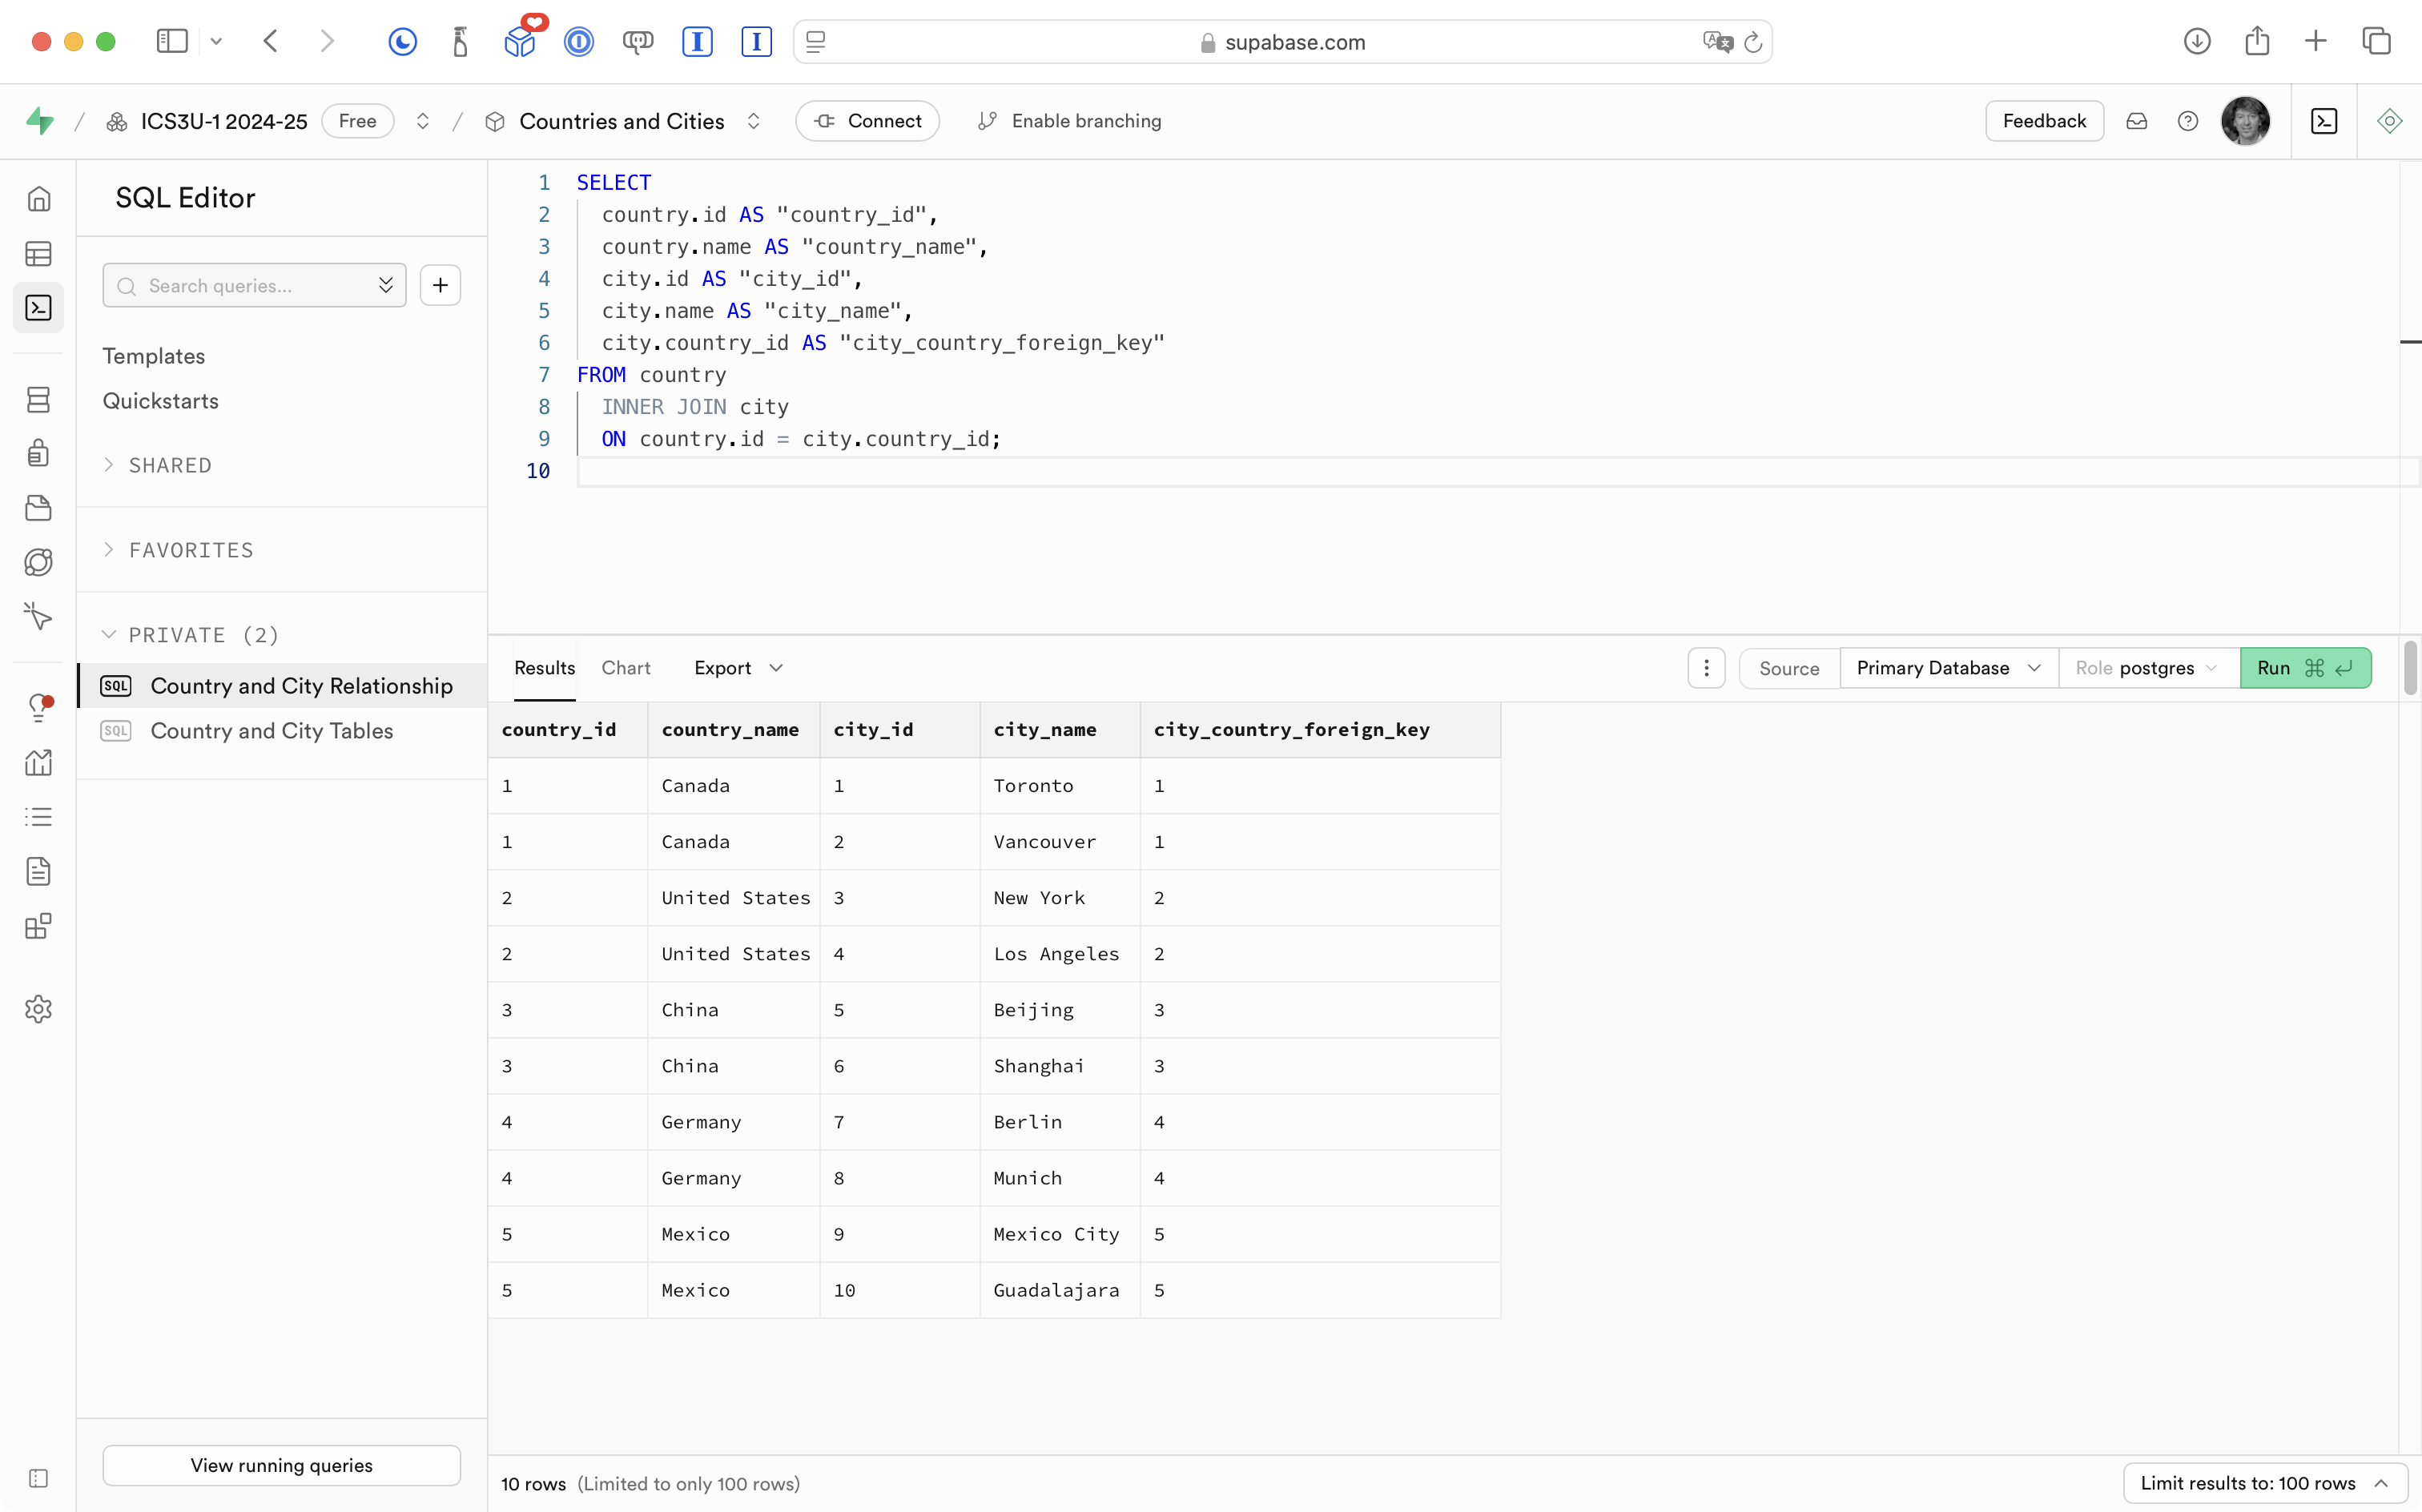Click the Connect button
Viewport: 2422px width, 1512px height.
coord(866,121)
